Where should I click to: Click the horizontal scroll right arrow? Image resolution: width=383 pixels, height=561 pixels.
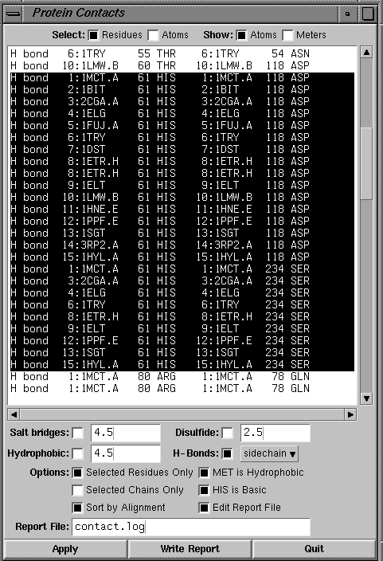350,414
